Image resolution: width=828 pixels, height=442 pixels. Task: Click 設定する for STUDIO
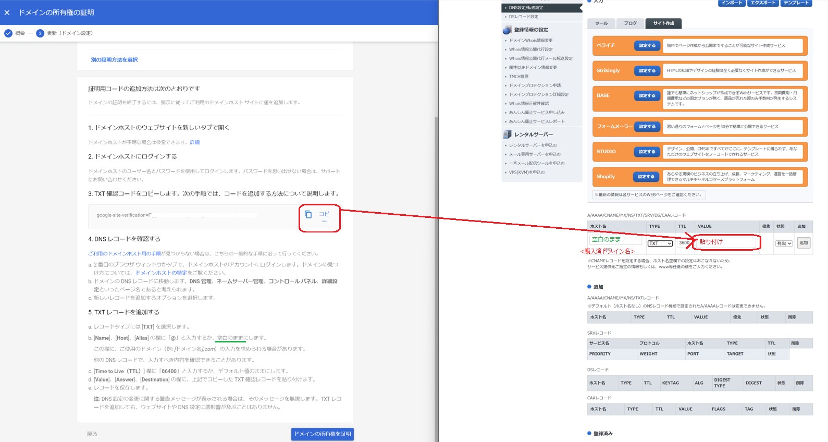point(647,152)
